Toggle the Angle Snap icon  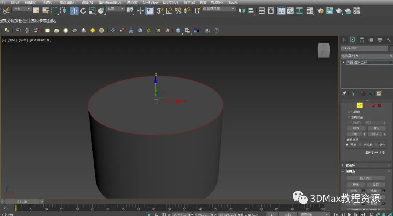[x=169, y=11]
